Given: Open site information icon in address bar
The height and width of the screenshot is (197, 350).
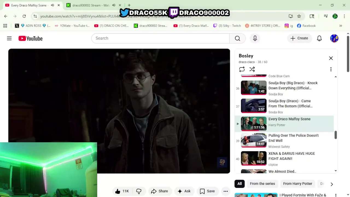Looking at the screenshot, I should 35,16.
